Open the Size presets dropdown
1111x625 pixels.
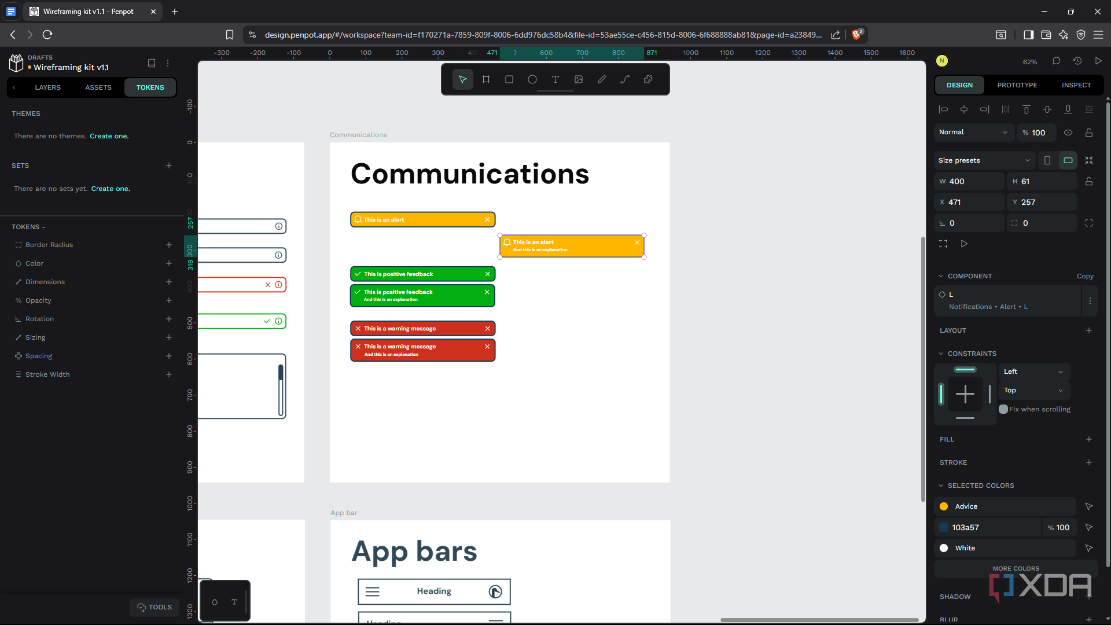tap(984, 160)
